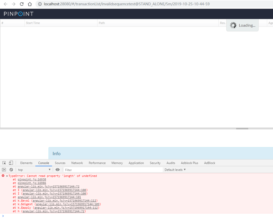273x219 pixels.
Task: Sort by Path column header
Action: coord(158,23)
